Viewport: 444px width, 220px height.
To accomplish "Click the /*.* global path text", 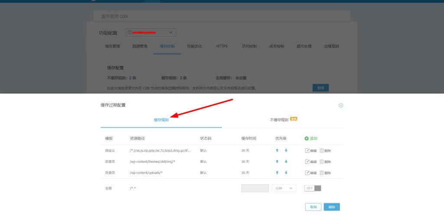I will (x=133, y=188).
